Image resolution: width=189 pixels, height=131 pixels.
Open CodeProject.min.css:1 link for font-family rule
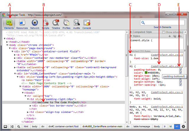[x=167, y=107]
